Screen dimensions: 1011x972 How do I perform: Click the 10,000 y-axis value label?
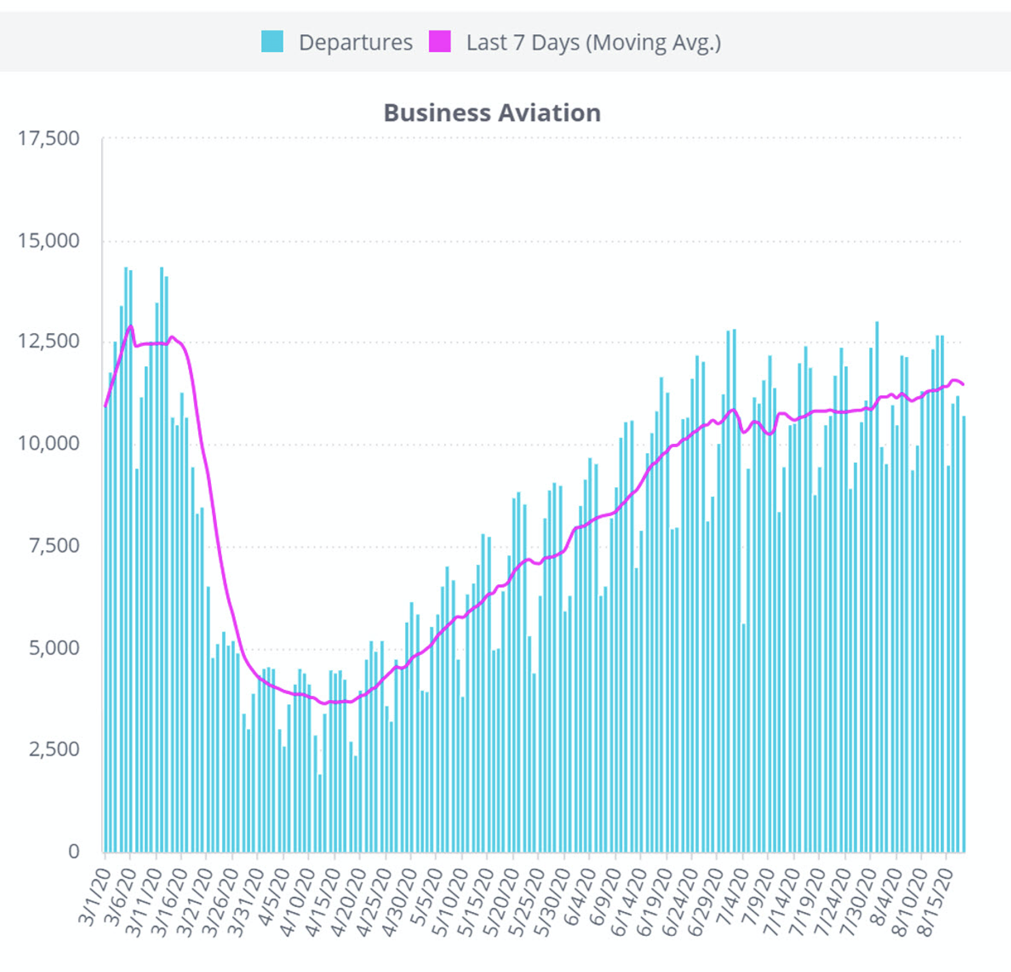(x=49, y=443)
